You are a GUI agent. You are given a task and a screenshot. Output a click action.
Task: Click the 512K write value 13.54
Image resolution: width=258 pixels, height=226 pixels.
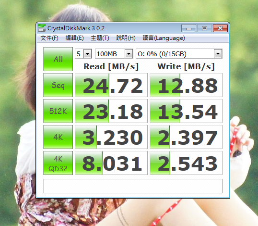186,111
